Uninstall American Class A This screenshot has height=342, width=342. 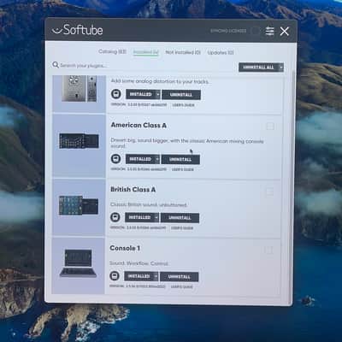[x=180, y=159]
